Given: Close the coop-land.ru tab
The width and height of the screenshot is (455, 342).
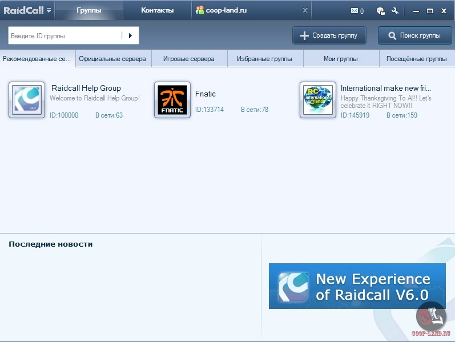Looking at the screenshot, I should [x=305, y=10].
